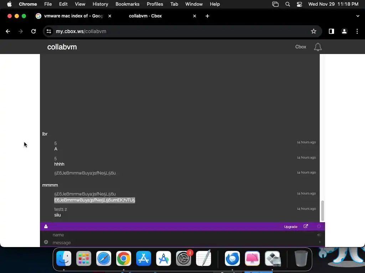The image size is (365, 273).
Task: Expand the tab search dropdown arrow
Action: click(x=358, y=16)
